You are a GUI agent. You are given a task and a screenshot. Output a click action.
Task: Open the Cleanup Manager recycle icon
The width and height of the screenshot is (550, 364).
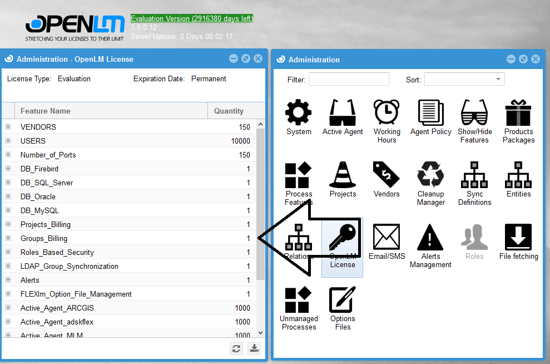[430, 175]
